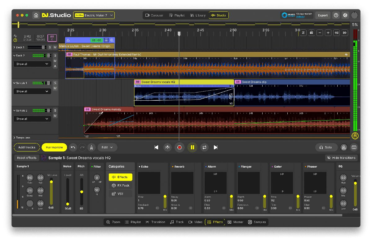372x241 pixels.
Task: Click the help question mark icon
Action: (x=336, y=15)
